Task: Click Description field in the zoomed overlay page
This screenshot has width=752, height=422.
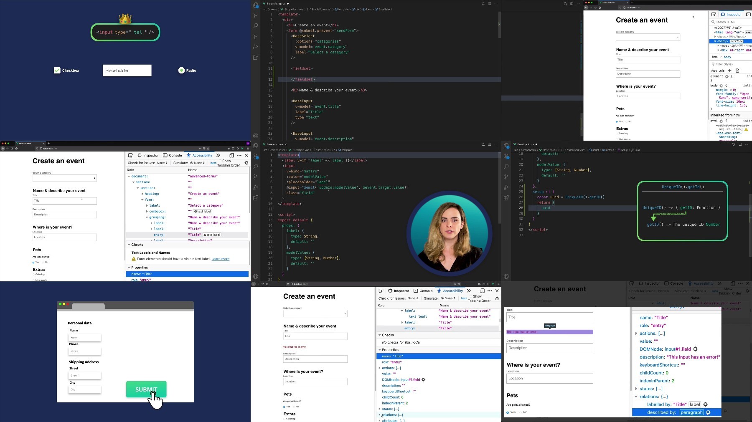Action: click(550, 348)
